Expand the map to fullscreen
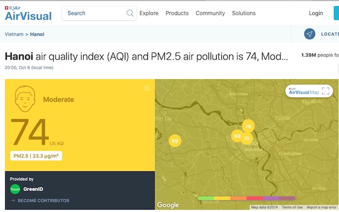 coord(325,91)
